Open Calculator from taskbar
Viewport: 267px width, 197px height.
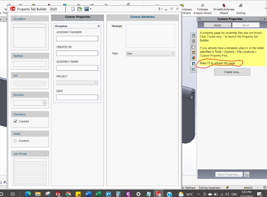tap(118, 194)
